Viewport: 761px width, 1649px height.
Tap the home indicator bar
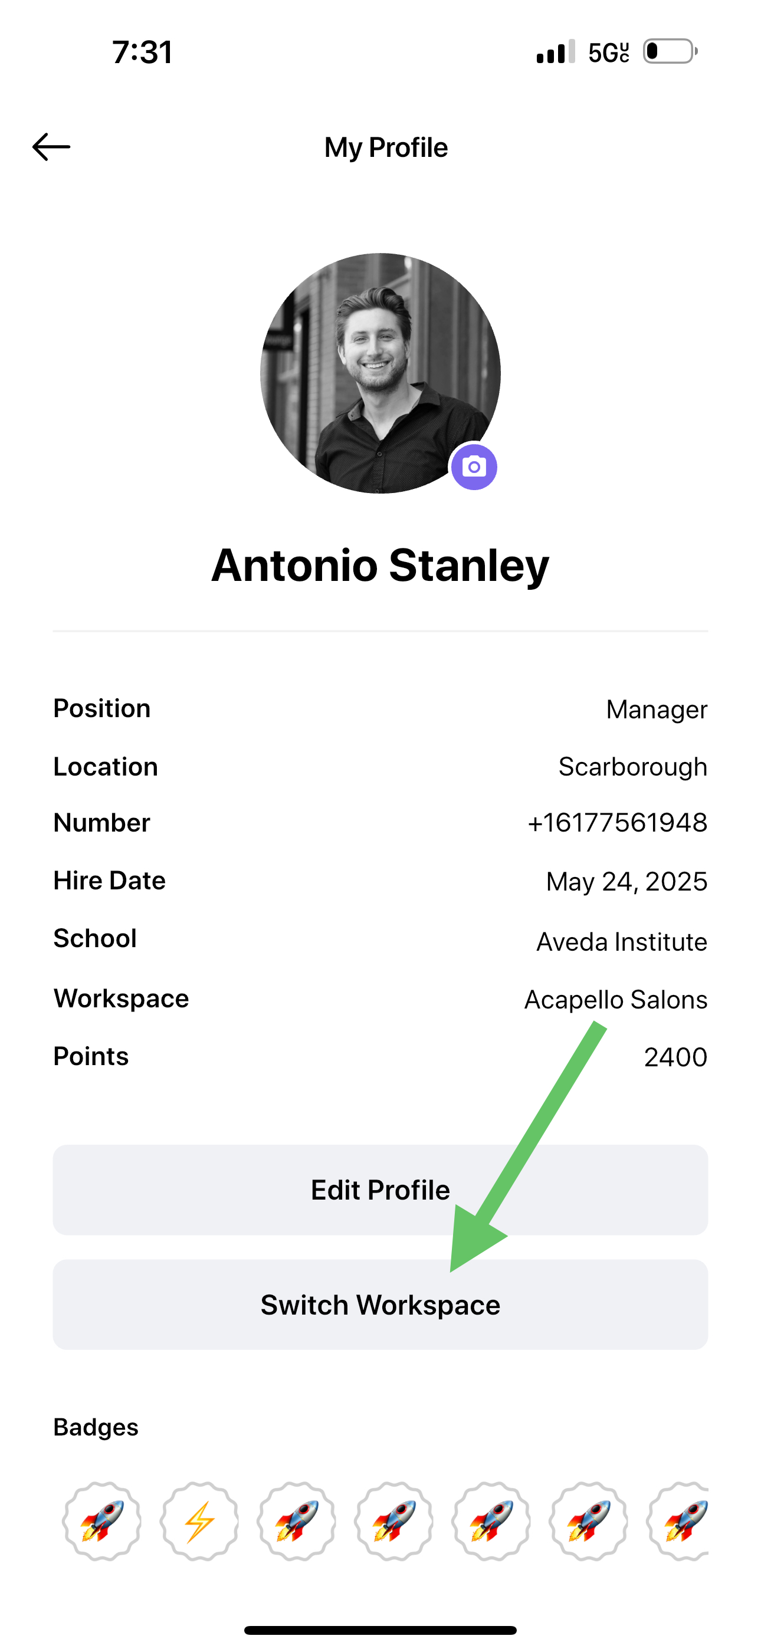click(380, 1630)
